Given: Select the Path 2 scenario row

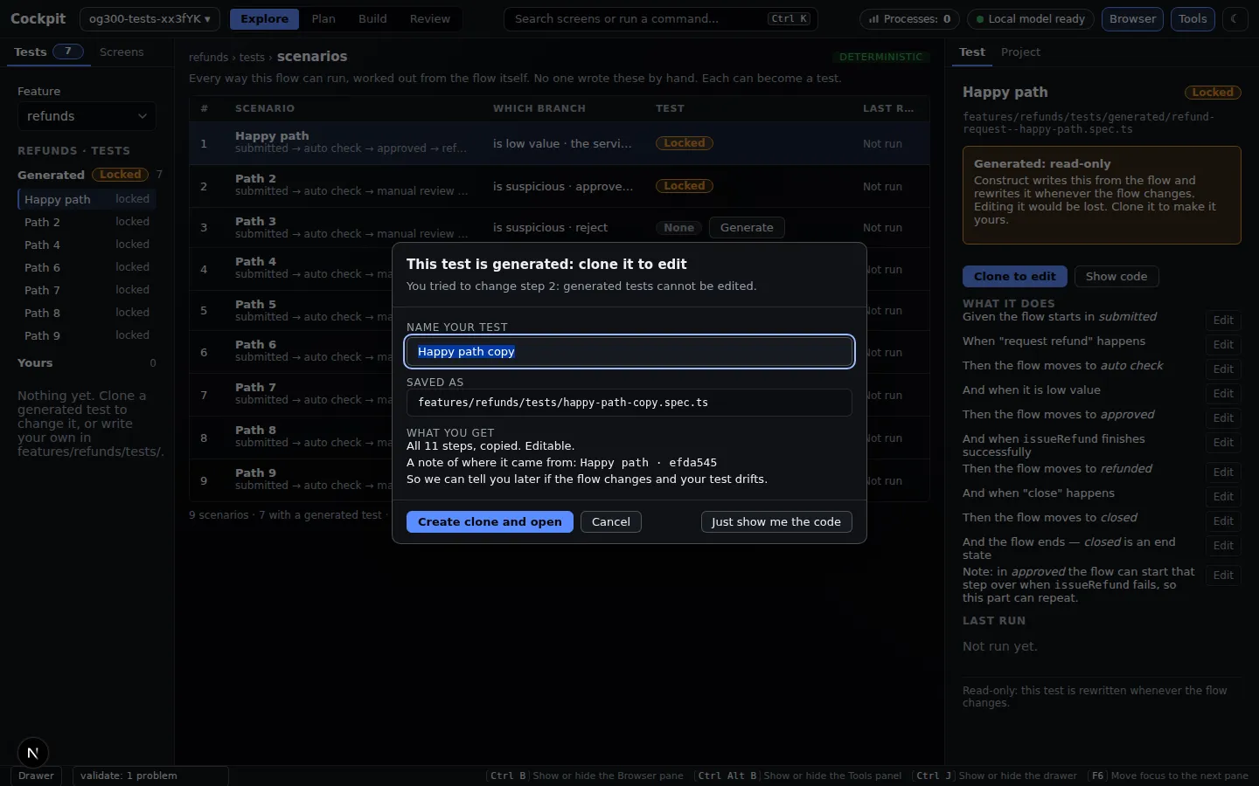Looking at the screenshot, I should (559, 186).
